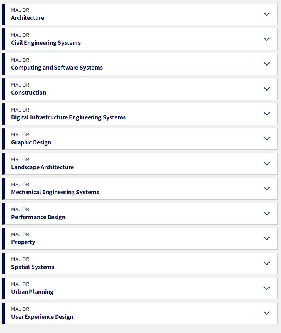Screen dimensions: 281x333
Task: Open Performance Design chevron arrow
Action: (266, 214)
